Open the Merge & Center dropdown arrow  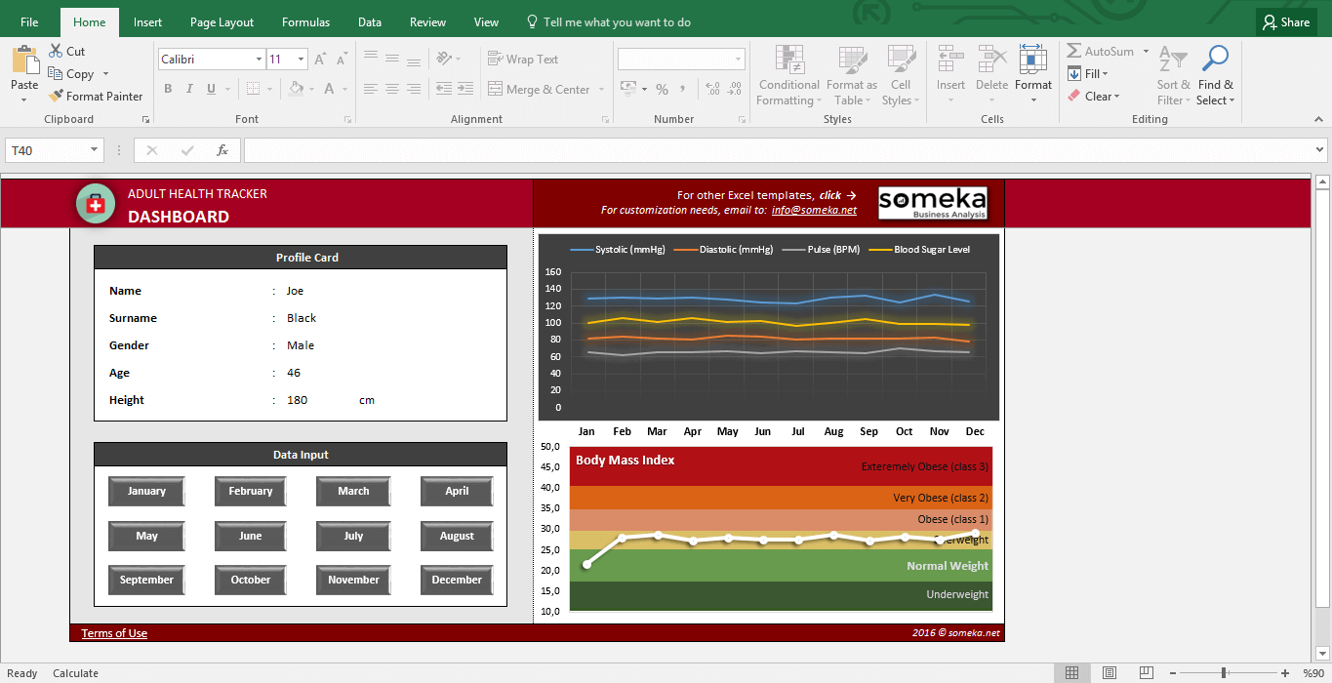pos(601,90)
